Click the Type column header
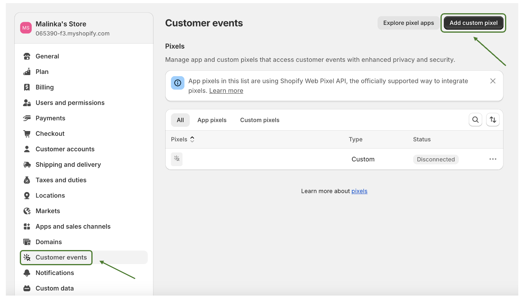521x301 pixels. 356,139
